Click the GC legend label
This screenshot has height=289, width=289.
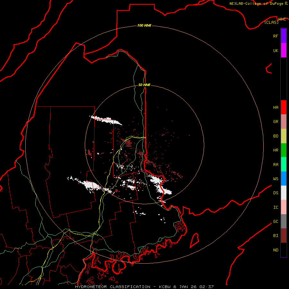[276, 222]
